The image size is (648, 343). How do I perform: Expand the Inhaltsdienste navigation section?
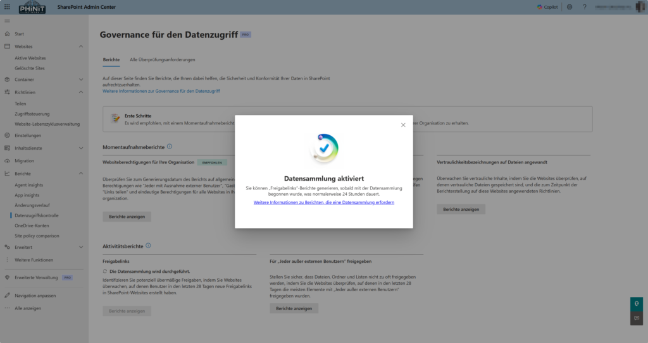click(81, 148)
